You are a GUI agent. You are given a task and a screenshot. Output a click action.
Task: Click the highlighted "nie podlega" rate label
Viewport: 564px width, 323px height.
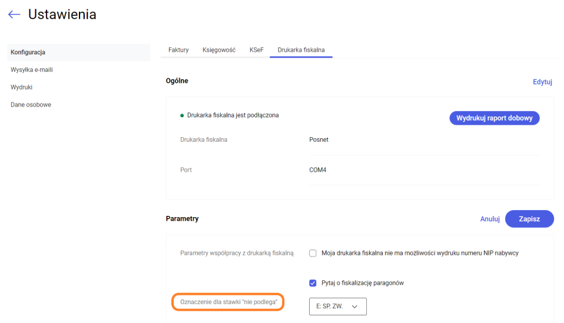228,302
